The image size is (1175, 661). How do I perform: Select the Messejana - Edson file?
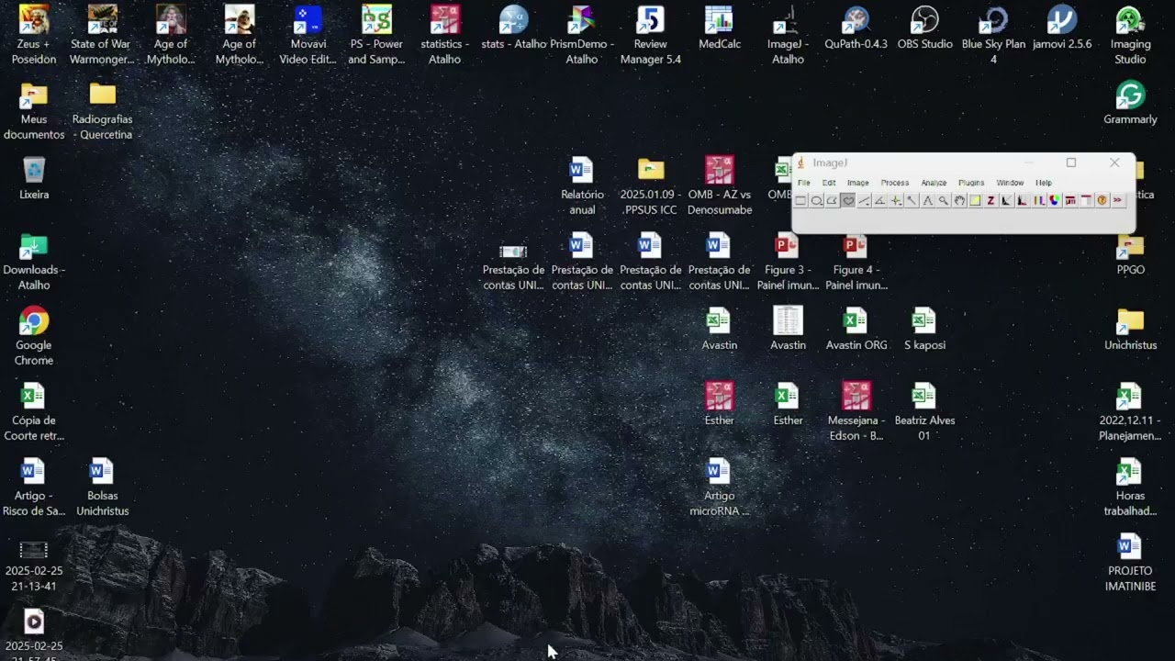(856, 411)
